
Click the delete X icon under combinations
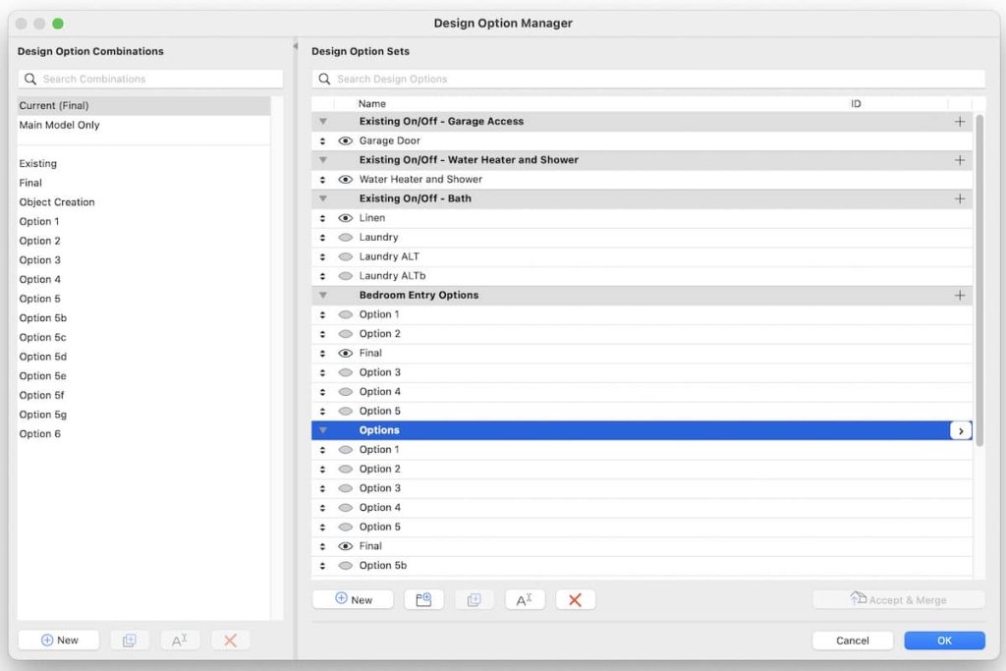point(230,640)
